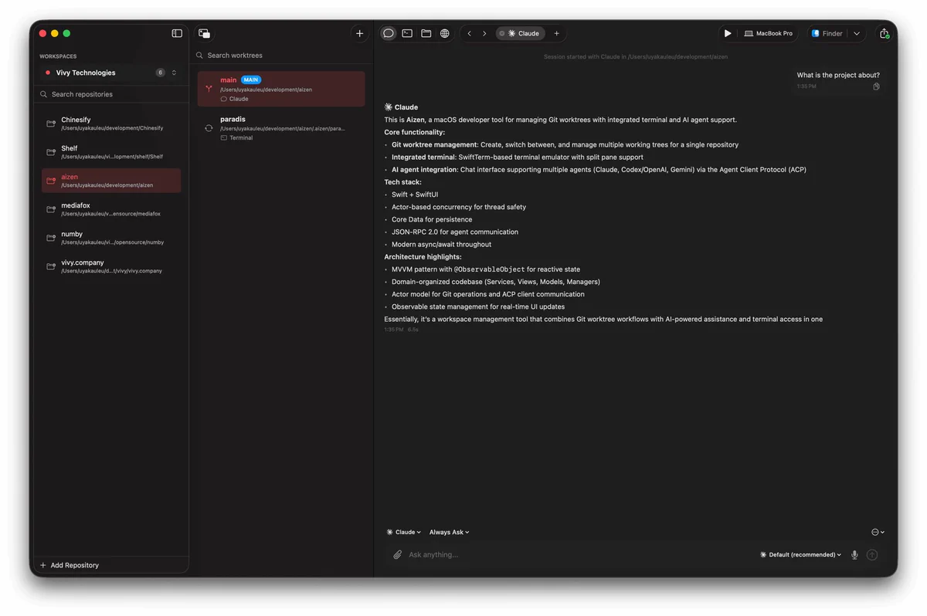The image size is (927, 616).
Task: Start voice input with microphone icon
Action: click(x=854, y=554)
